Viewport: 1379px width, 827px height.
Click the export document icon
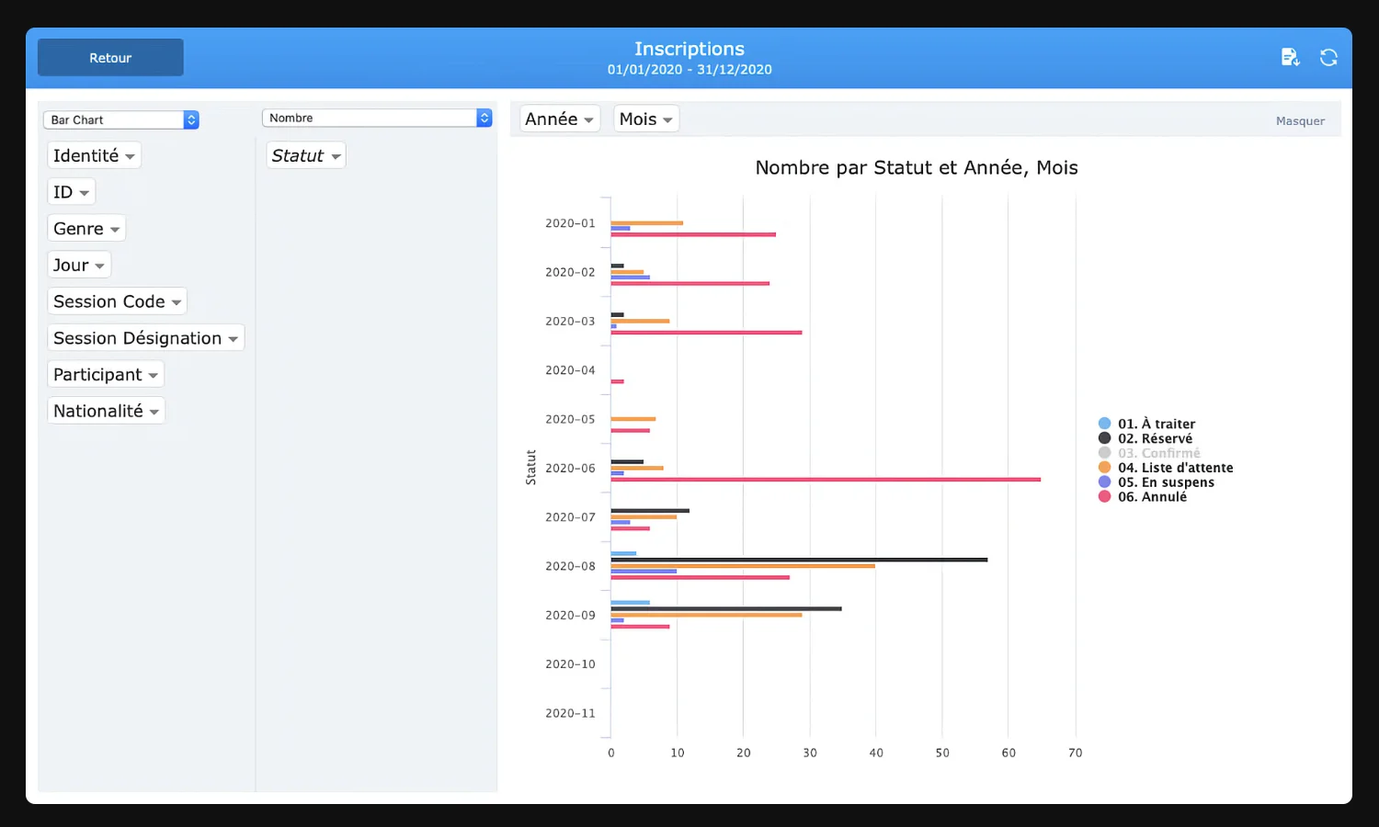tap(1290, 58)
